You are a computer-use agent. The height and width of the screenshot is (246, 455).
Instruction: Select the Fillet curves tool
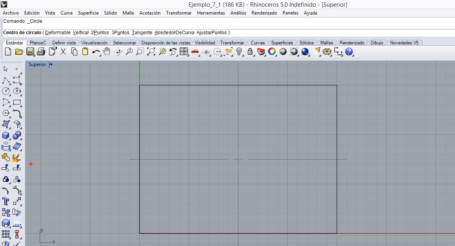[x=17, y=113]
